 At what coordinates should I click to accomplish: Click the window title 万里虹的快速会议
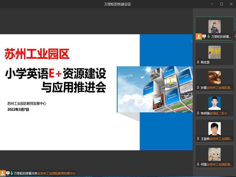pos(117,4)
